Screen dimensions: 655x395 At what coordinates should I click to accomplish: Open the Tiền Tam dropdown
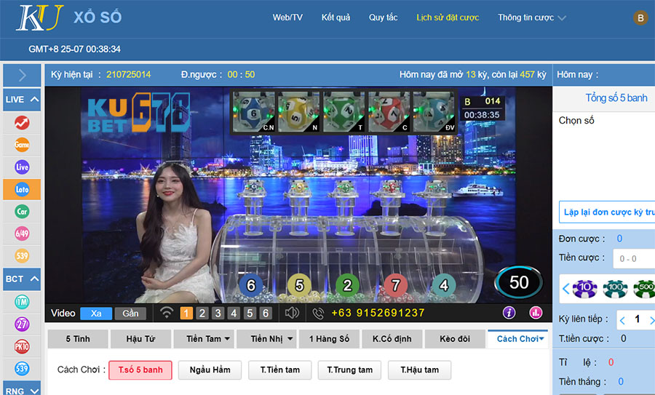204,339
